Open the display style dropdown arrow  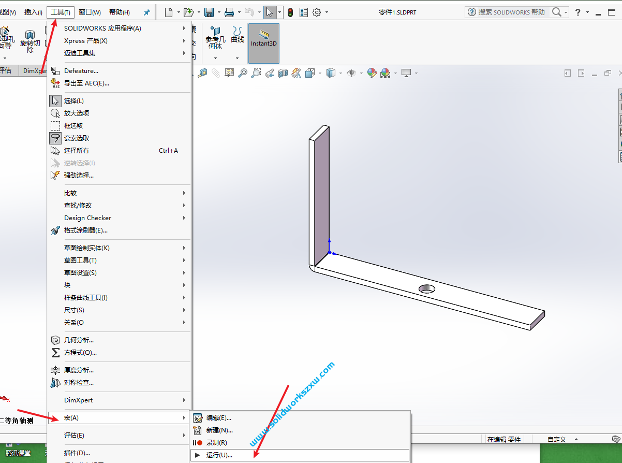click(x=340, y=73)
